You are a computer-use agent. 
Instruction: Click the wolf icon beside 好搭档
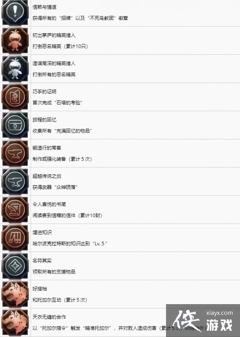(x=15, y=294)
